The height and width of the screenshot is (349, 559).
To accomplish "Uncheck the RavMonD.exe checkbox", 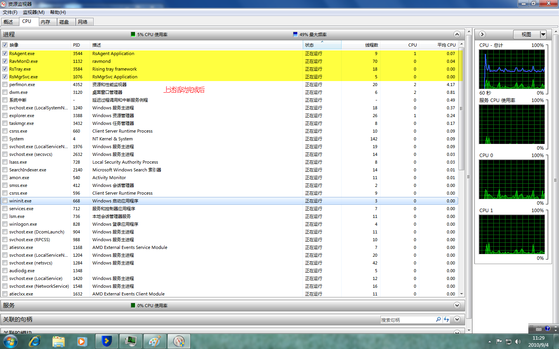I will click(x=5, y=61).
